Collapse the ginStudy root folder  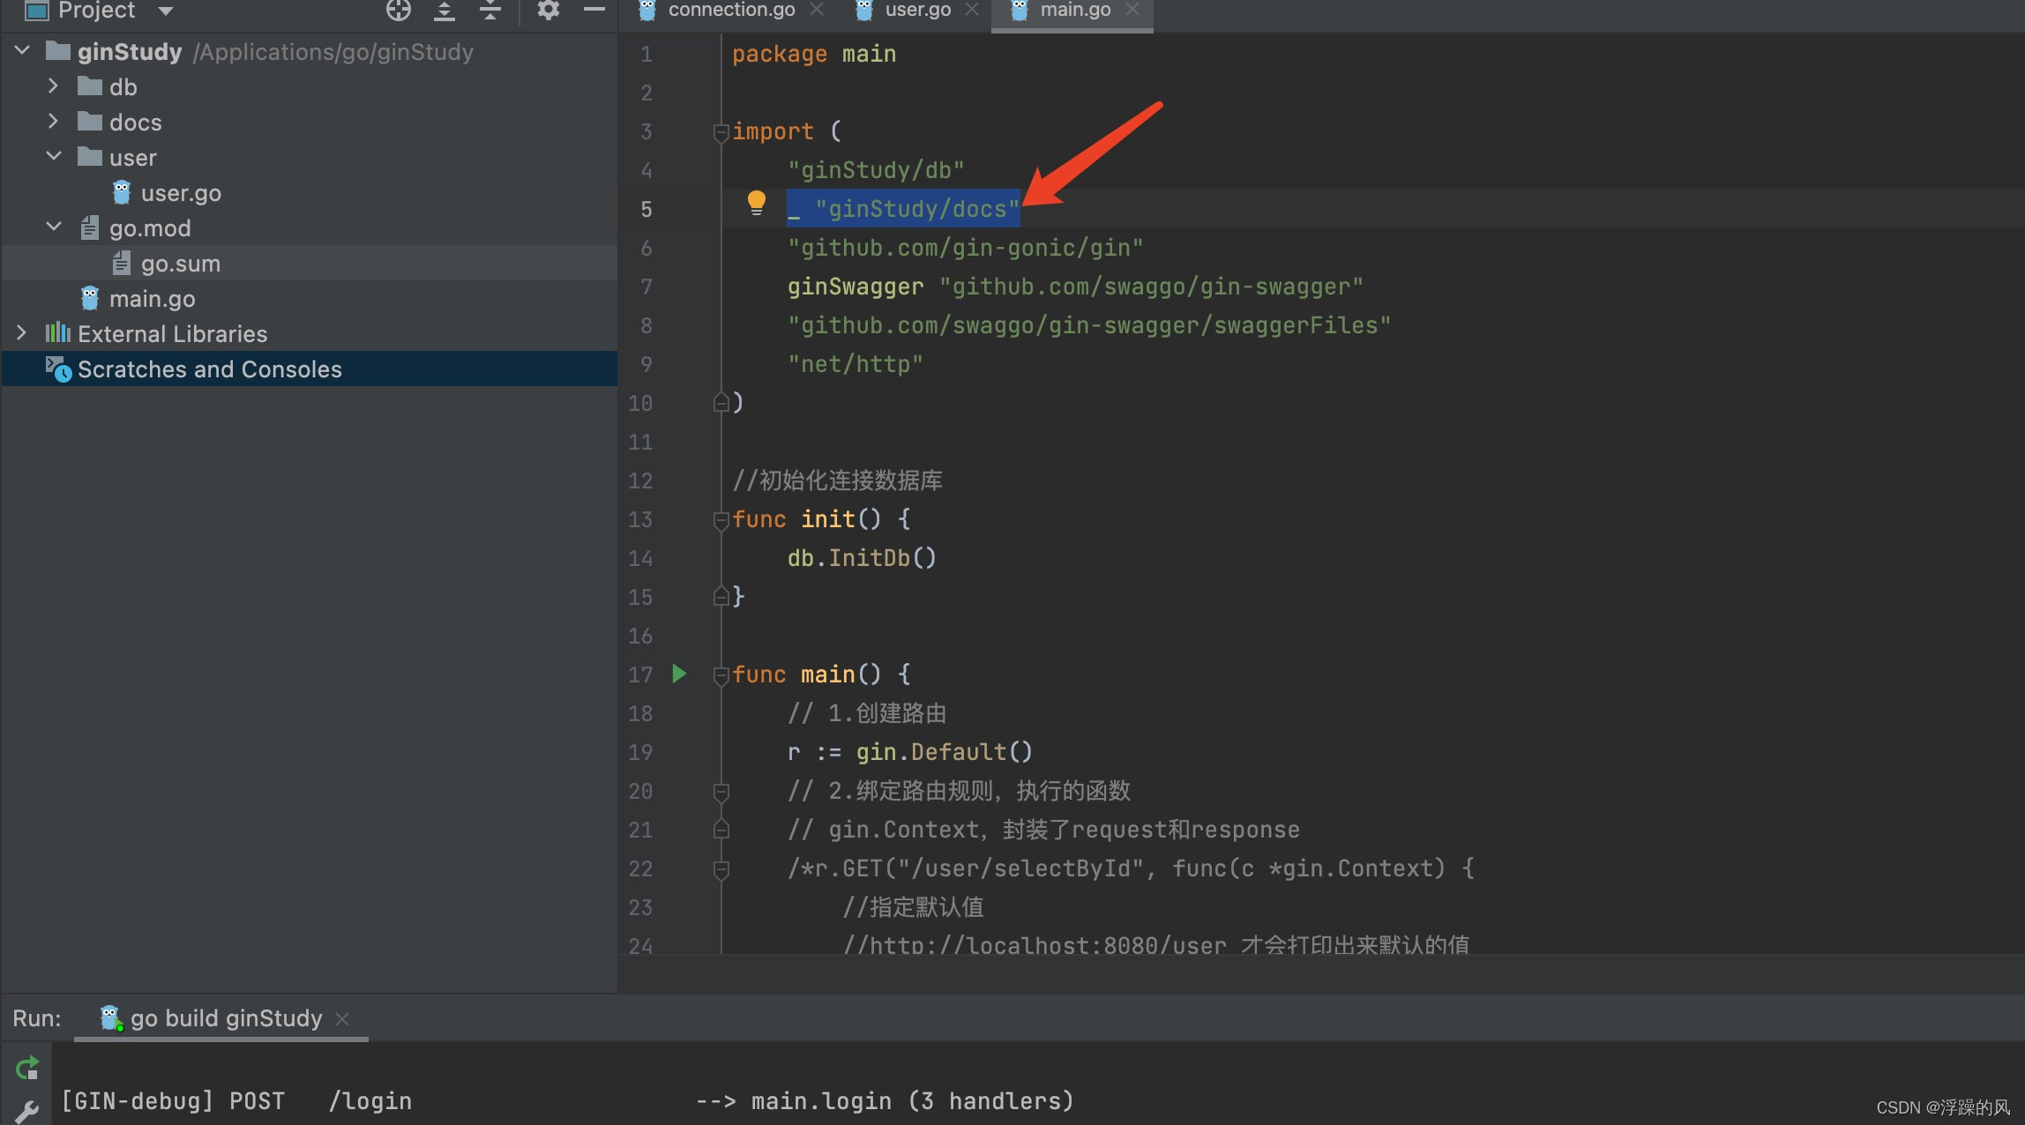coord(23,50)
